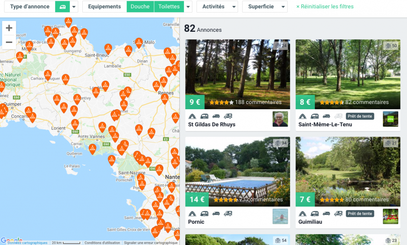Screen dimensions: 407x245
Task: Click Signaler une erreur cartographique link
Action: pyautogui.click(x=151, y=243)
